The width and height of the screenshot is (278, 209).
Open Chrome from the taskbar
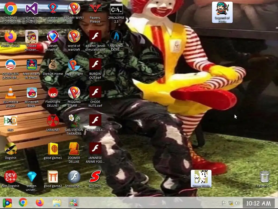pyautogui.click(x=23, y=202)
